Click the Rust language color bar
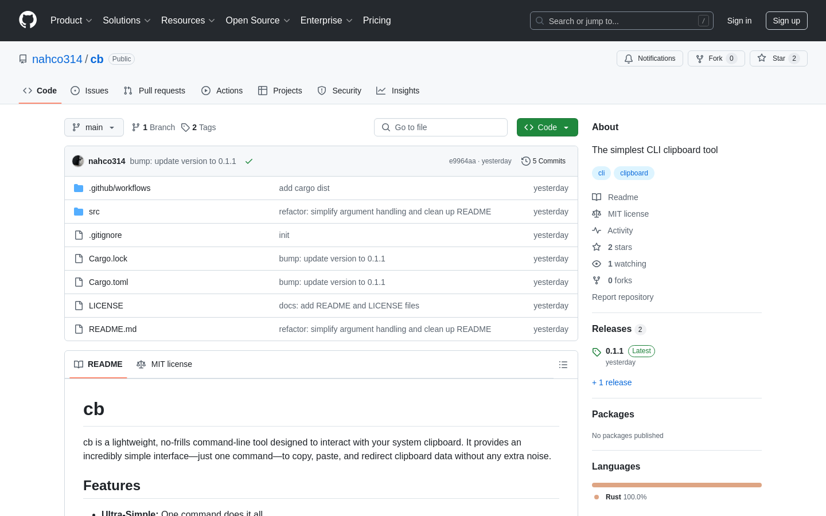The width and height of the screenshot is (826, 516). 677,485
